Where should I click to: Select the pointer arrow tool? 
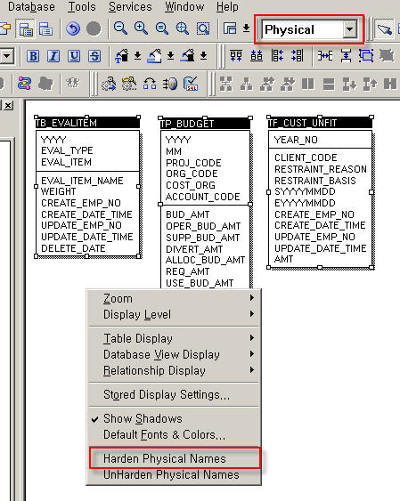click(384, 29)
